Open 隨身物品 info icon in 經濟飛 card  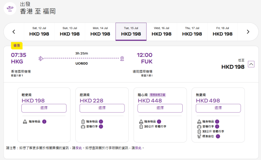101,122
